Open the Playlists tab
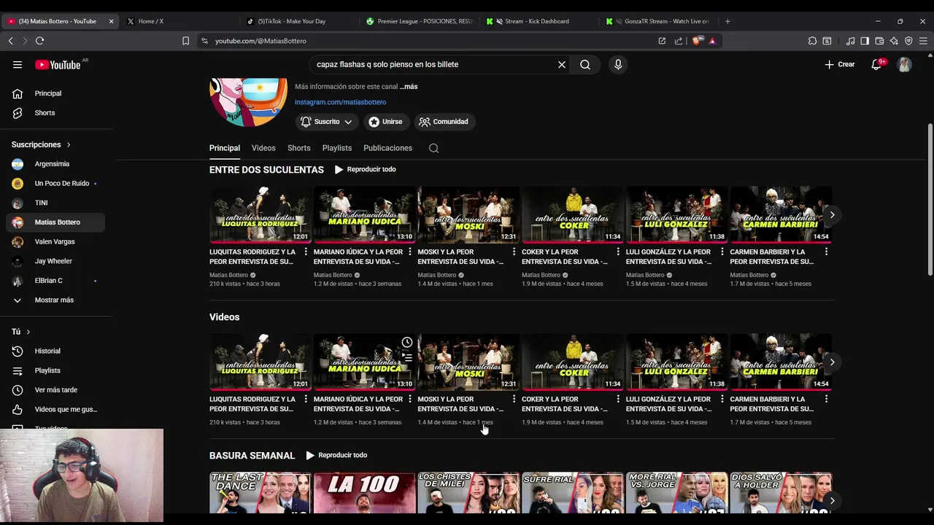Screen dimensions: 934x525 click(337, 148)
